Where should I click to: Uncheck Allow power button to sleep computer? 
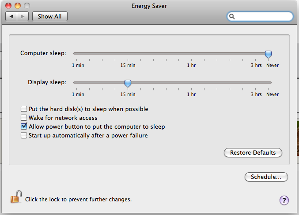pos(24,126)
